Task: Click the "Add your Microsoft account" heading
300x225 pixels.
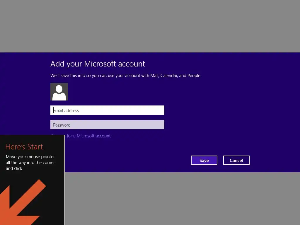Action: [98, 64]
